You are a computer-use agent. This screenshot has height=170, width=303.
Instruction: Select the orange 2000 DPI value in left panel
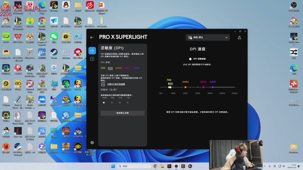pyautogui.click(x=119, y=68)
